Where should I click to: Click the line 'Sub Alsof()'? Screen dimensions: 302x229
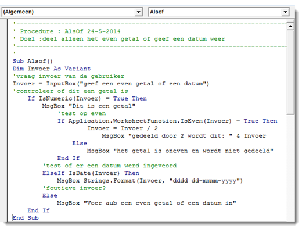(x=33, y=61)
